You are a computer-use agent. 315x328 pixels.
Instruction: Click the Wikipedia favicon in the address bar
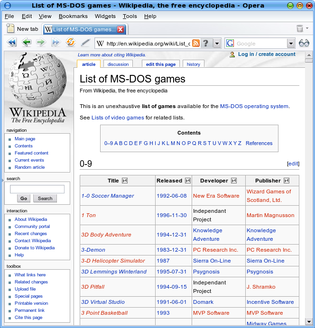click(x=100, y=44)
